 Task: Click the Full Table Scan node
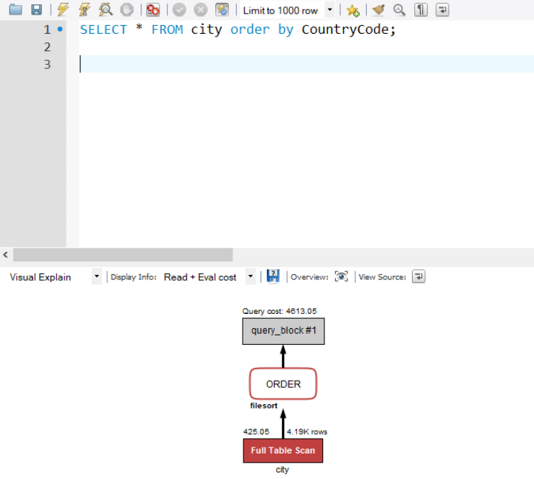click(283, 451)
